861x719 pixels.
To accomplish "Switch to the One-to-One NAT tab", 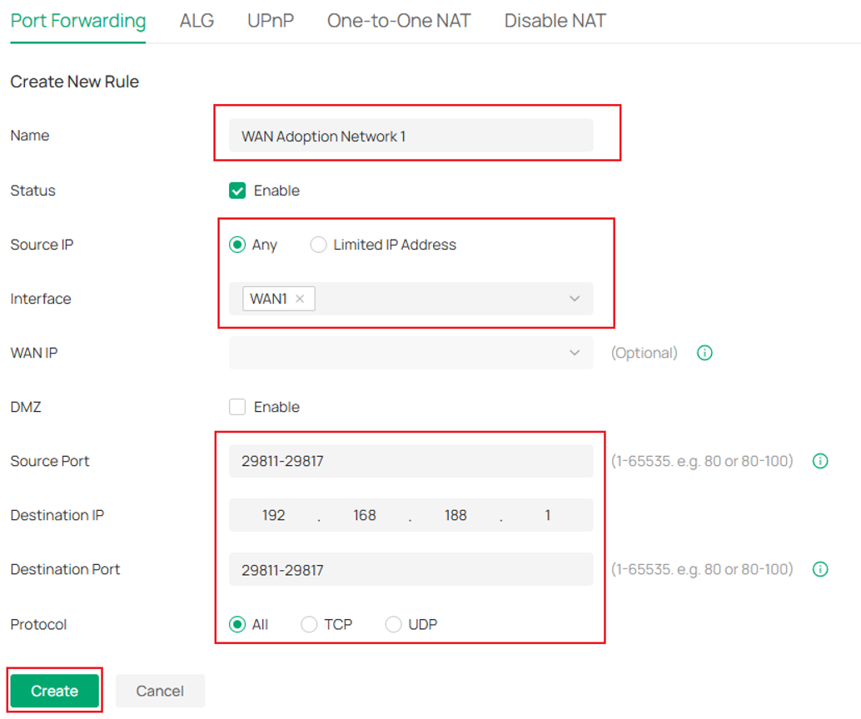I will tap(399, 21).
